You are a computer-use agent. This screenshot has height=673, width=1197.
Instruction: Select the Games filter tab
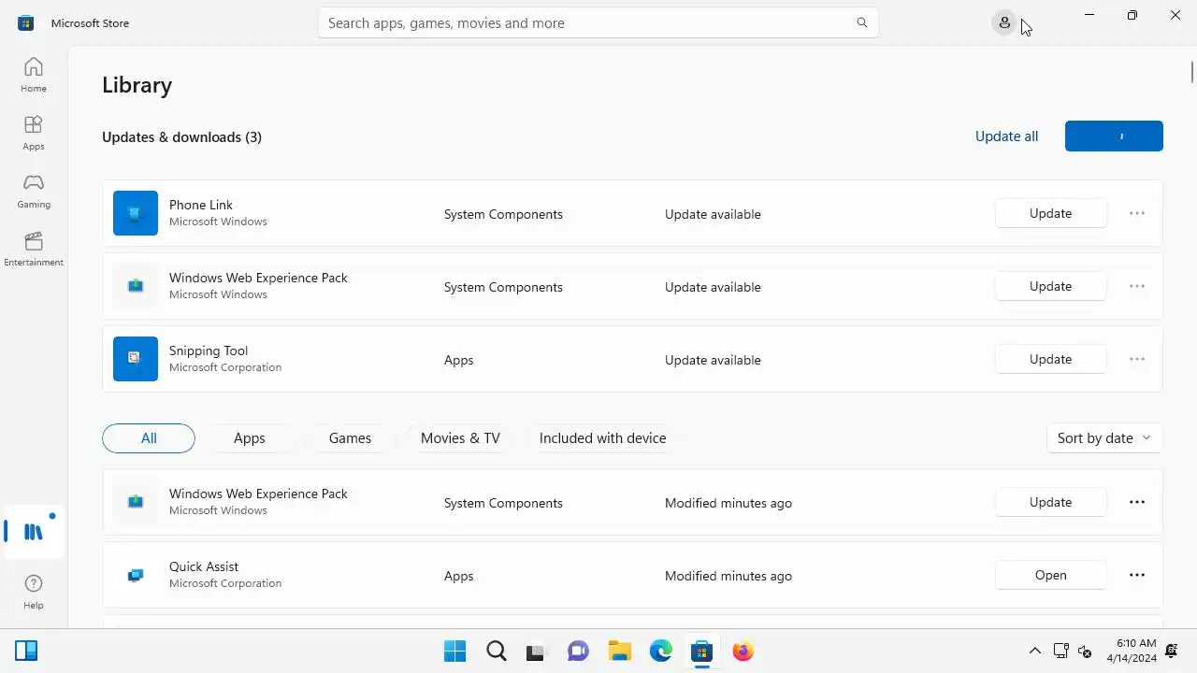coord(350,437)
